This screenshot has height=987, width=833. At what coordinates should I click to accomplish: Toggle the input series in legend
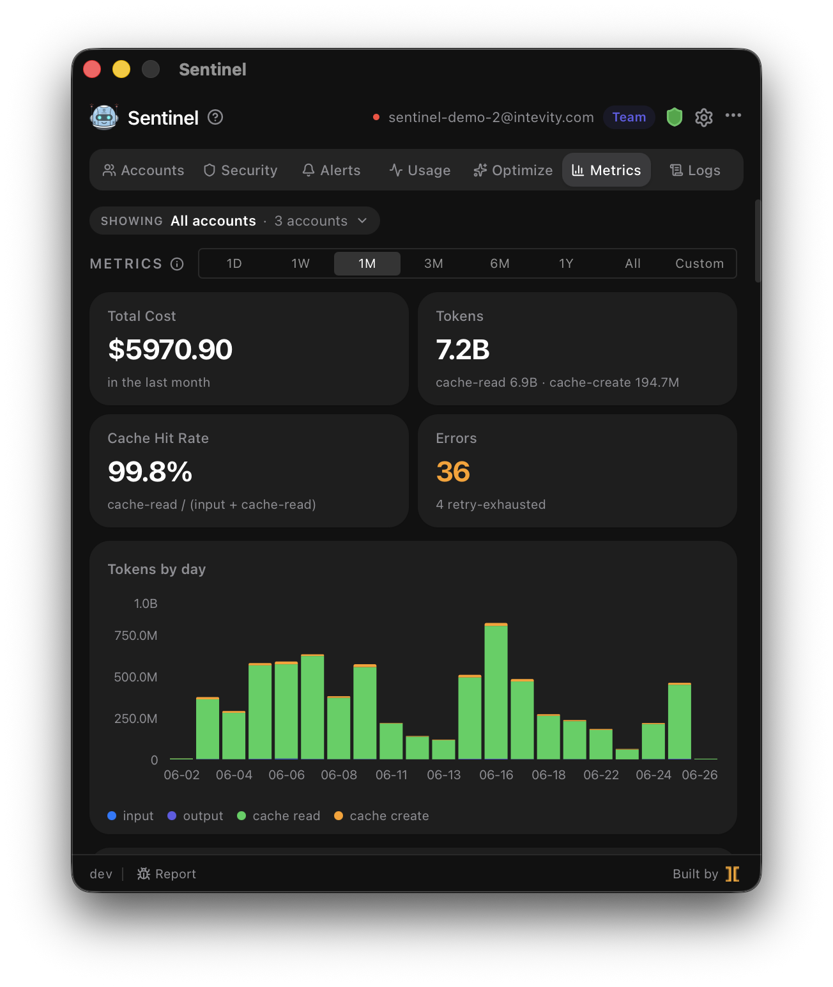pos(130,816)
